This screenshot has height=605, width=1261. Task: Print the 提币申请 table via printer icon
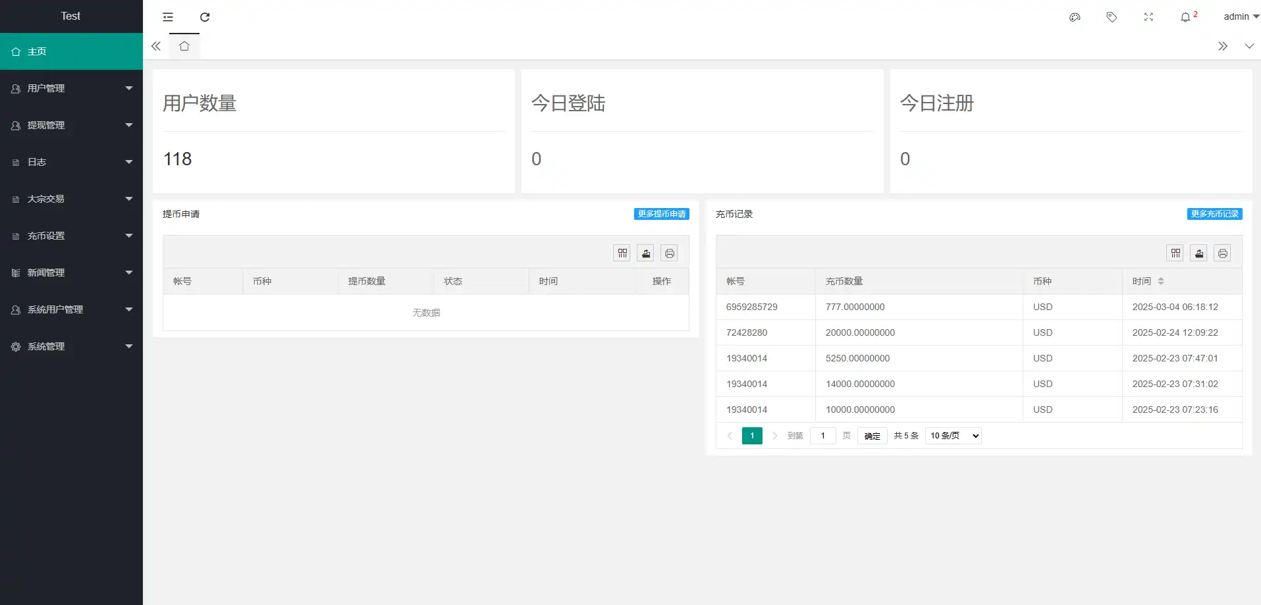pyautogui.click(x=670, y=253)
